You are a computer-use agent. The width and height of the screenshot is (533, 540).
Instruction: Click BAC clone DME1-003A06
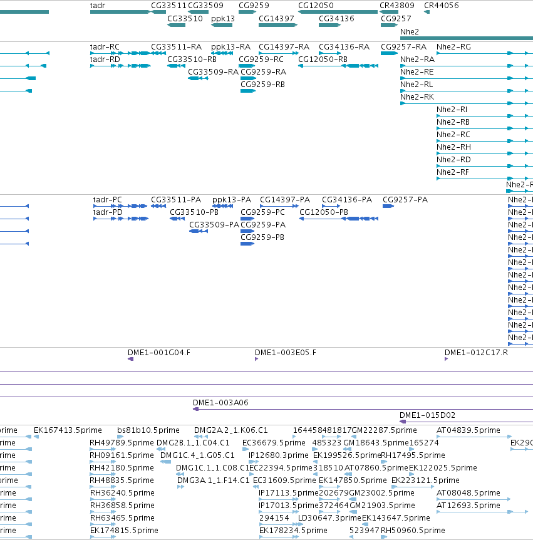[220, 403]
